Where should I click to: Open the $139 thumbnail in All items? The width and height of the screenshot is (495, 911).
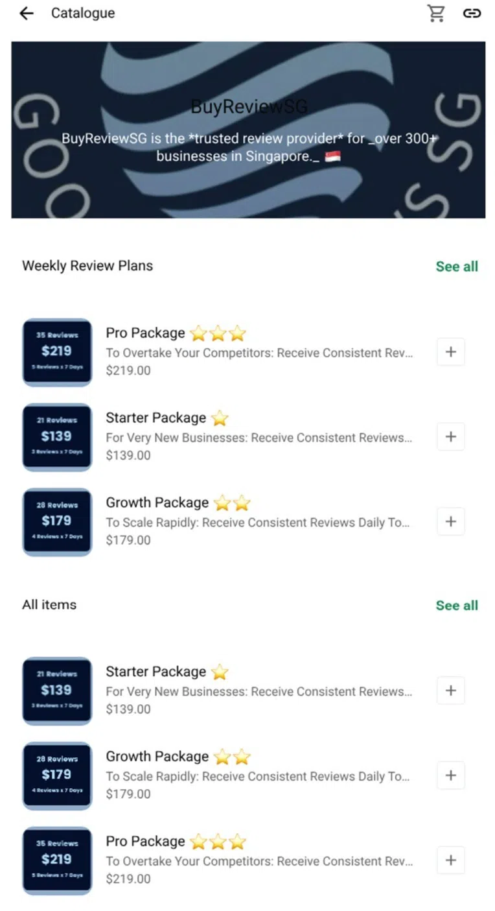click(x=57, y=691)
